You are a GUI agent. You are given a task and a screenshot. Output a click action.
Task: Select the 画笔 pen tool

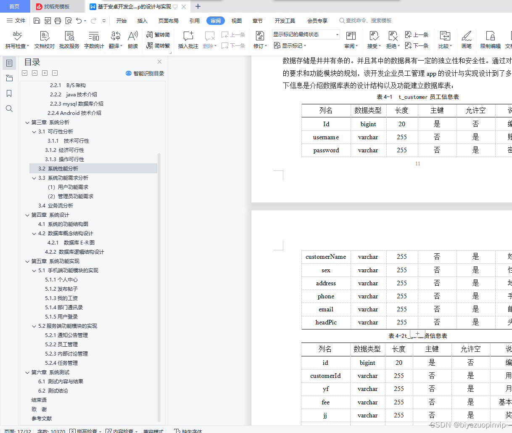click(467, 40)
